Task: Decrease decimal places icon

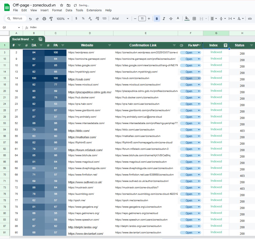Action: [90, 18]
